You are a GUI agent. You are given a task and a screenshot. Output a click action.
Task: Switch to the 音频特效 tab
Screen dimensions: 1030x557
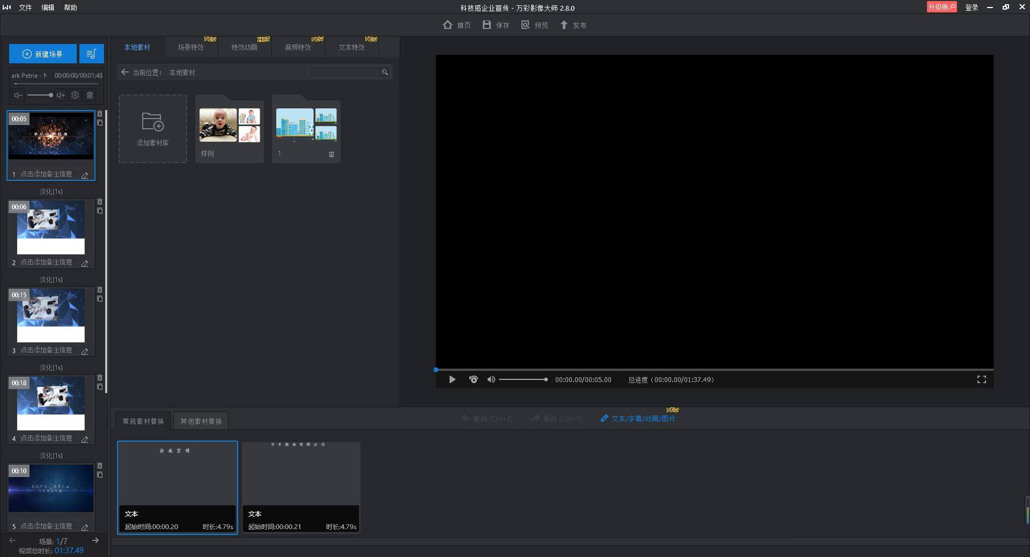point(298,47)
